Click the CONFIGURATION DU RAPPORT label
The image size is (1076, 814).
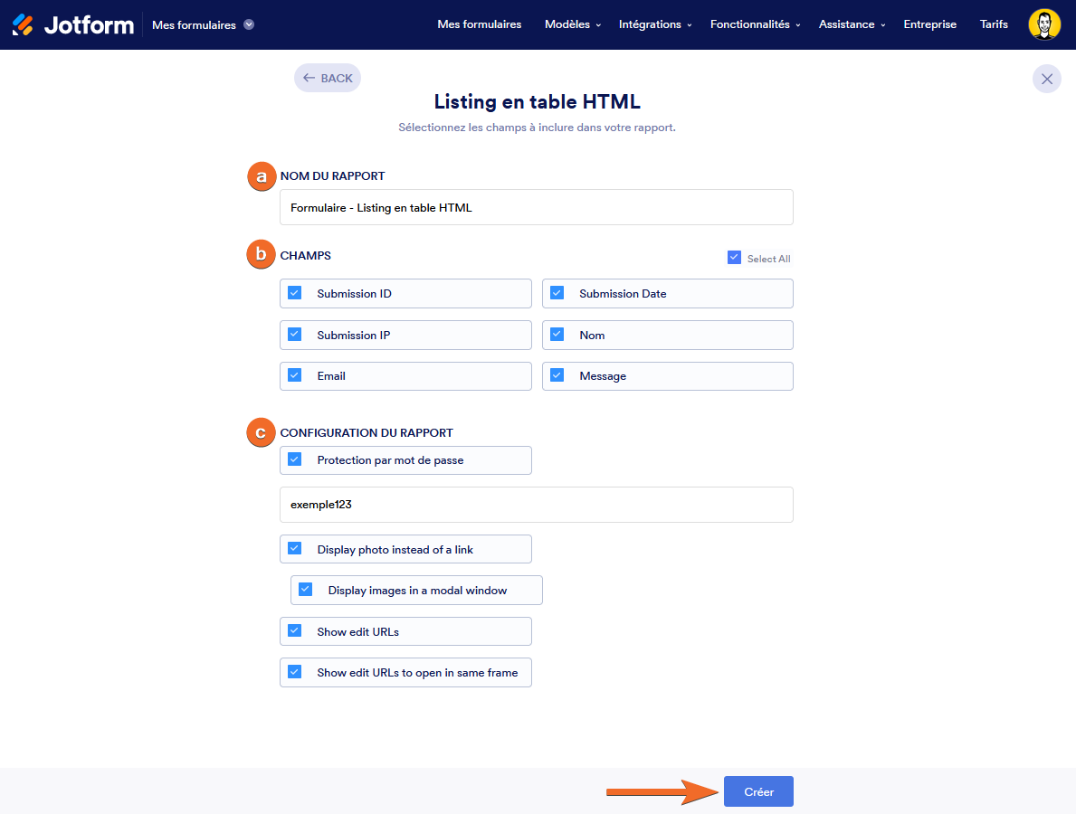(367, 432)
